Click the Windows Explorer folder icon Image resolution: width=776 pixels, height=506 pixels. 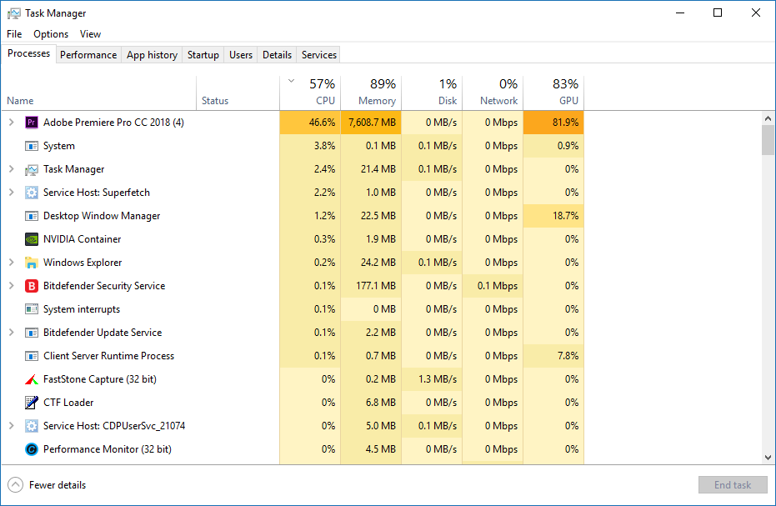click(x=31, y=263)
